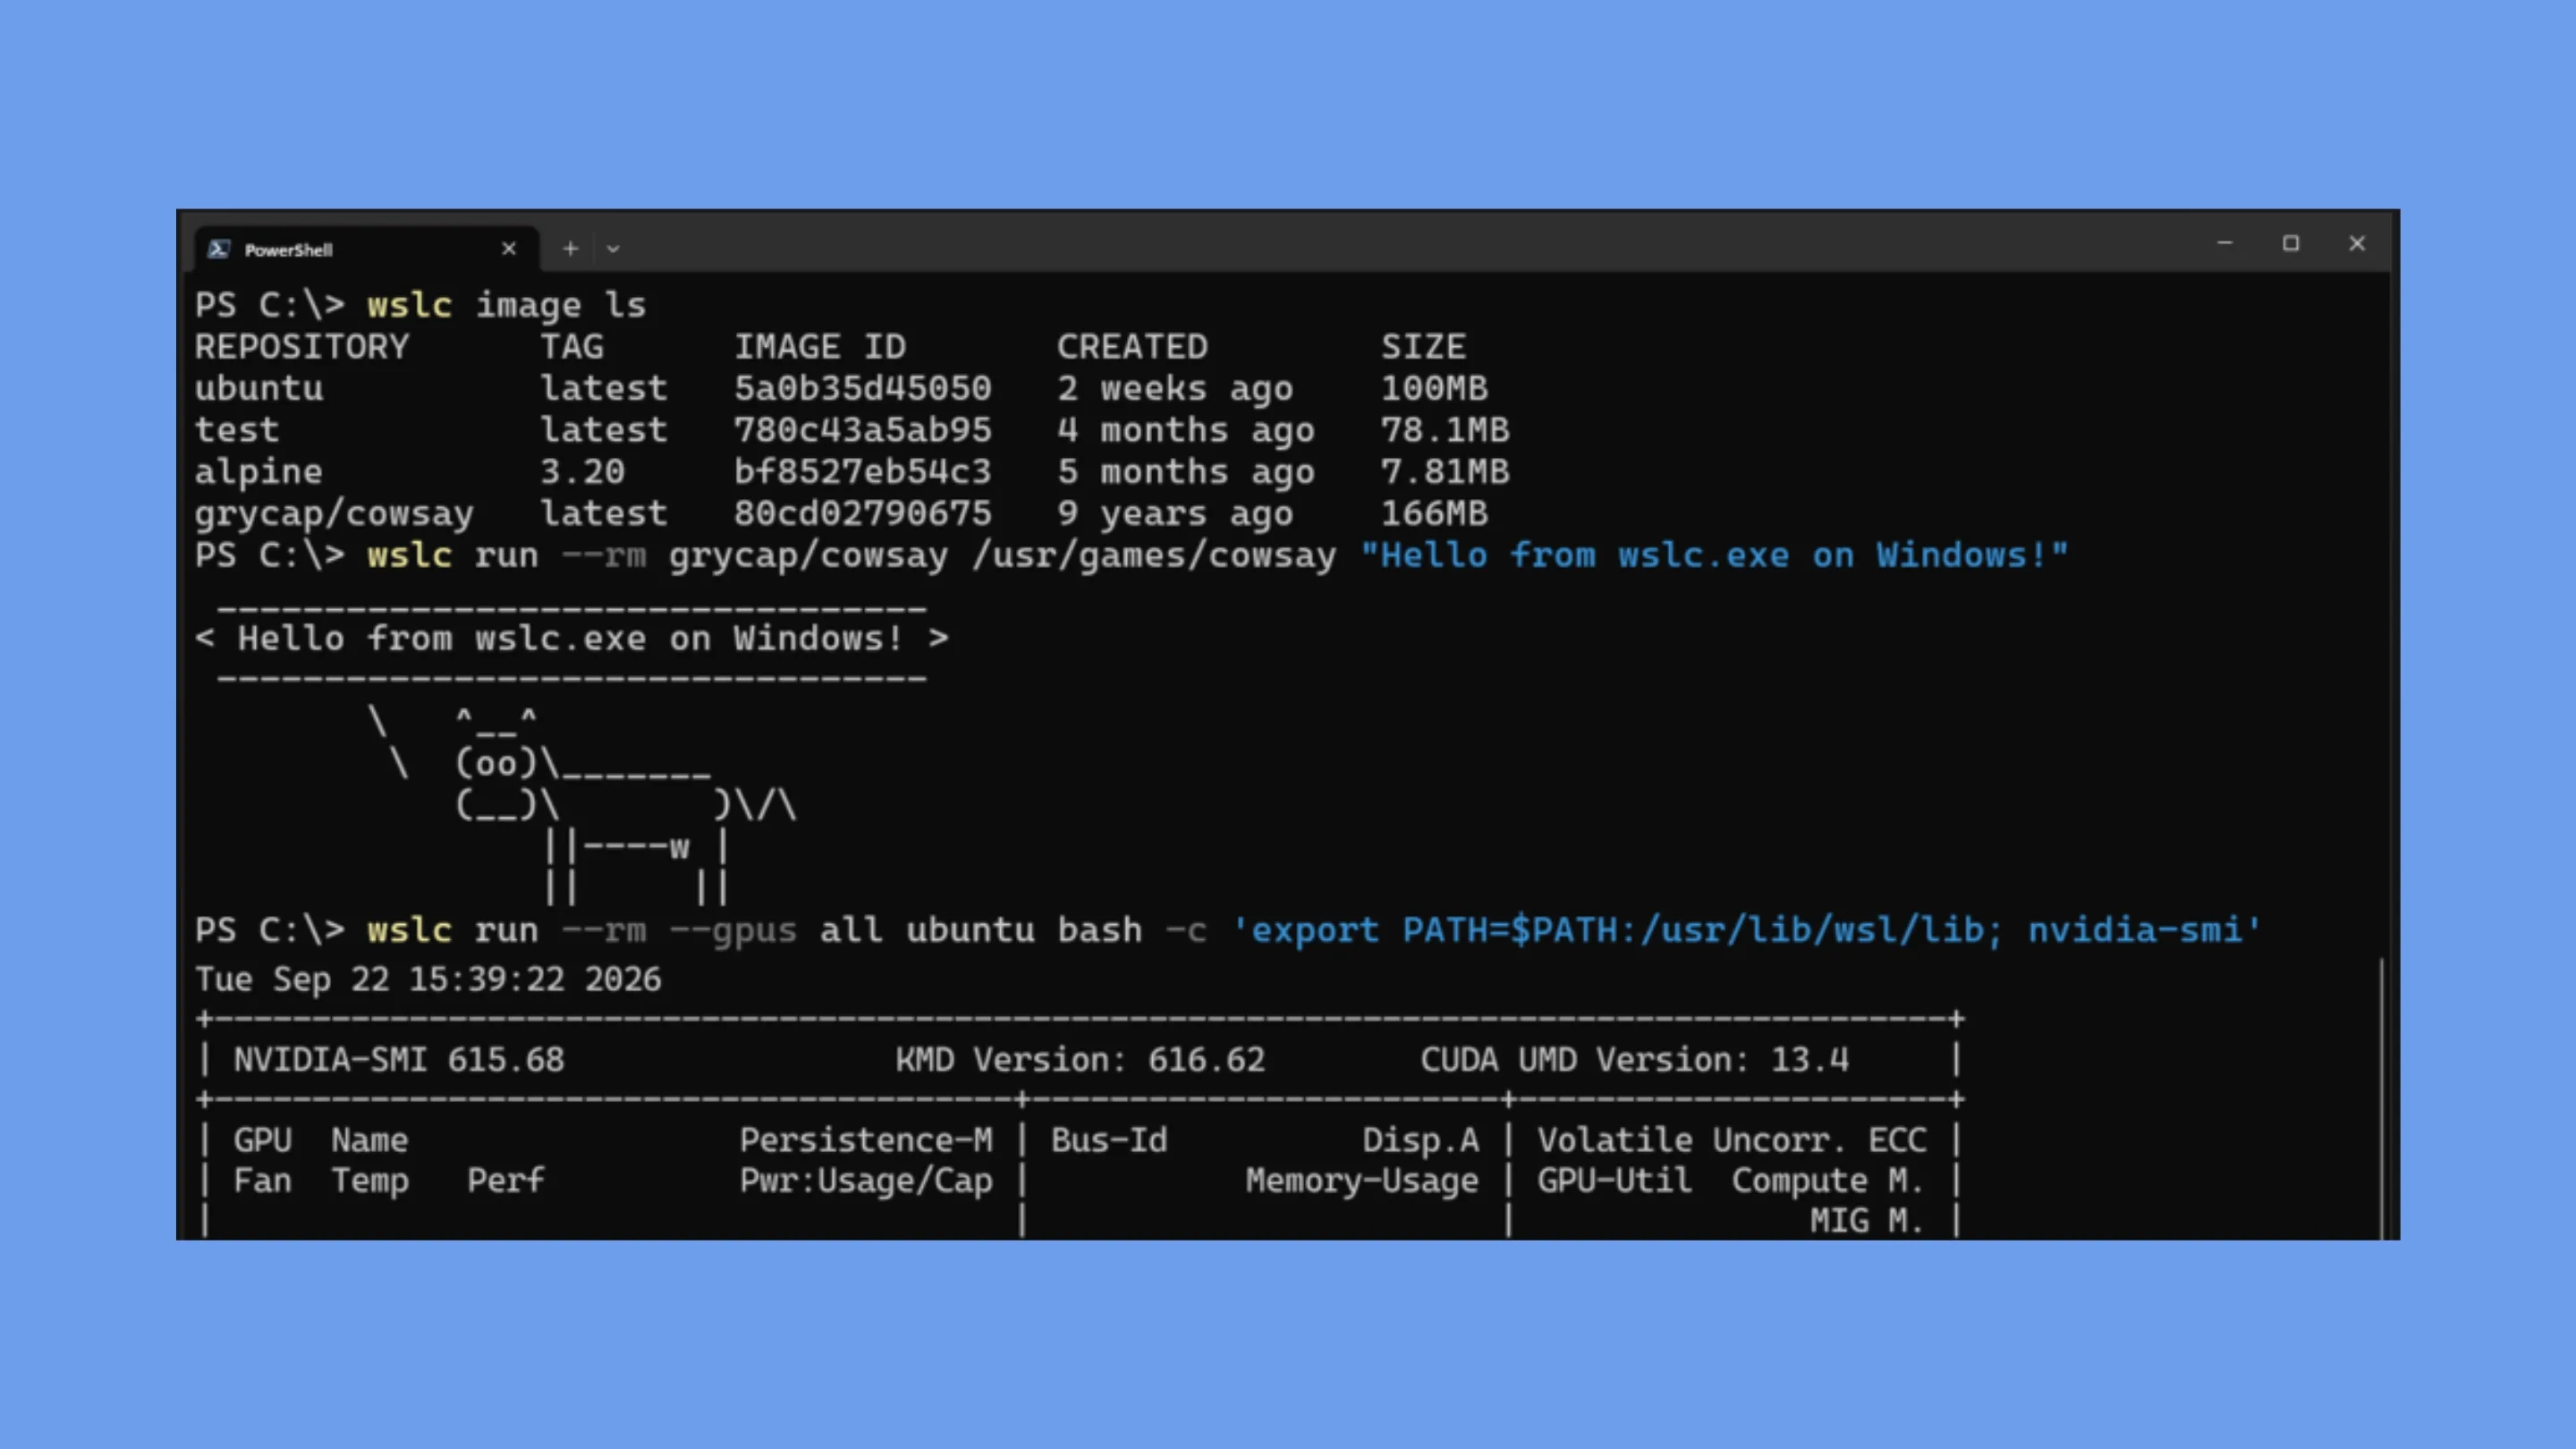Close the terminal window
Image resolution: width=2576 pixels, height=1449 pixels.
[2357, 244]
